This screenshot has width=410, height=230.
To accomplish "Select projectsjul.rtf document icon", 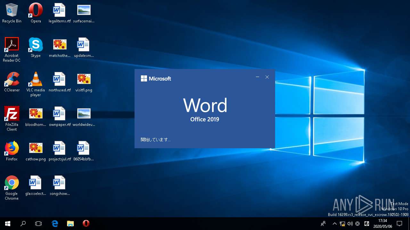I will point(60,151).
